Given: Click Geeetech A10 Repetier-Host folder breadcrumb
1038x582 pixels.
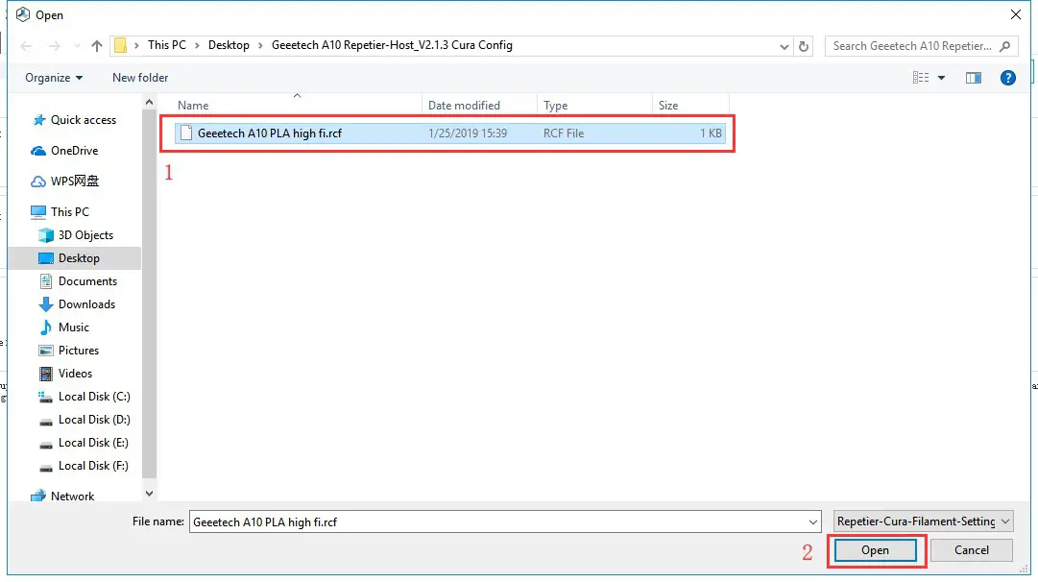Looking at the screenshot, I should point(392,45).
